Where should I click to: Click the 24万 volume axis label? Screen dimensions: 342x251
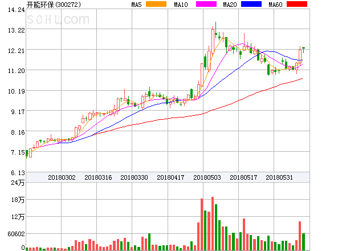[x=18, y=183]
